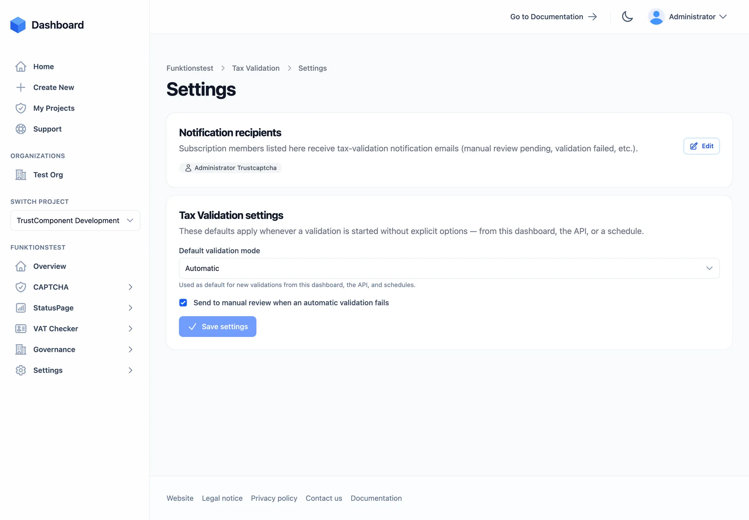
Task: Click the Funktionstest breadcrumb
Action: pos(190,68)
